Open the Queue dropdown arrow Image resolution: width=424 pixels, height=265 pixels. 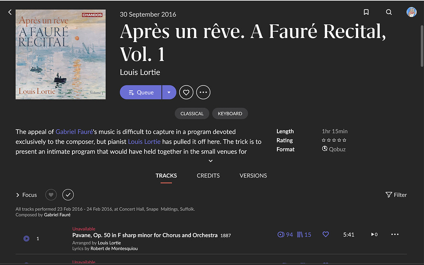tap(169, 92)
